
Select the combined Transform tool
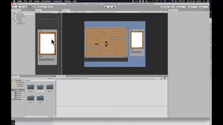coord(33,7)
